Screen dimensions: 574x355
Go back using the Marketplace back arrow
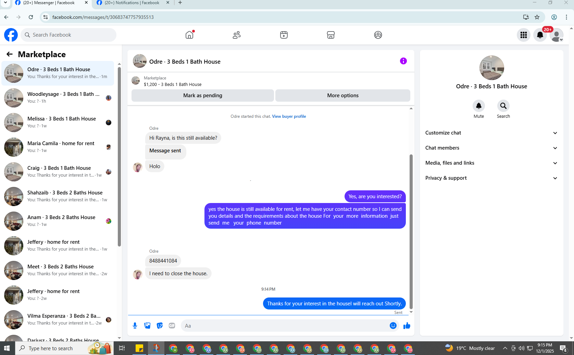pyautogui.click(x=10, y=54)
